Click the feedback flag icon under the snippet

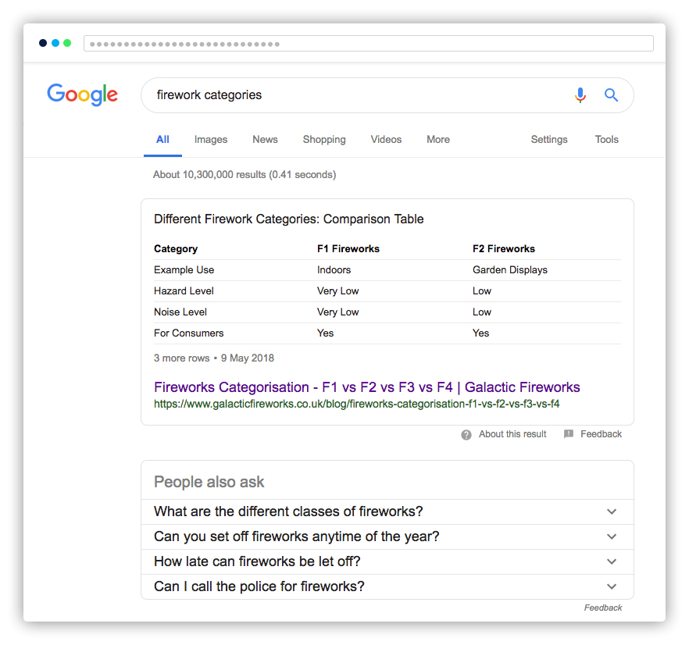click(x=569, y=434)
